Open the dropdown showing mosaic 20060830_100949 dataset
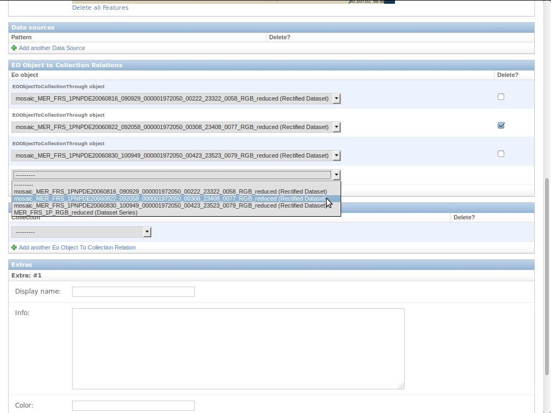 coord(176,155)
